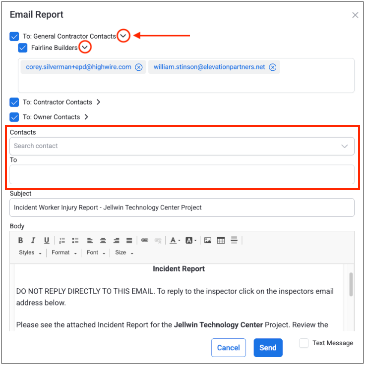Uncheck the General Contractor Contacts checkbox
This screenshot has width=365, height=365.
[14, 36]
